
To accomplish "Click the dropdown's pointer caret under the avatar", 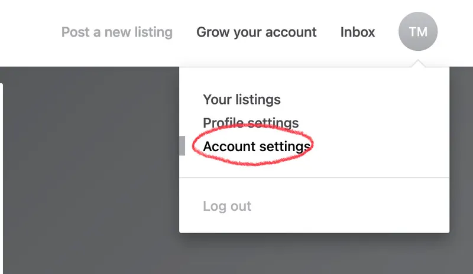I will [418, 63].
